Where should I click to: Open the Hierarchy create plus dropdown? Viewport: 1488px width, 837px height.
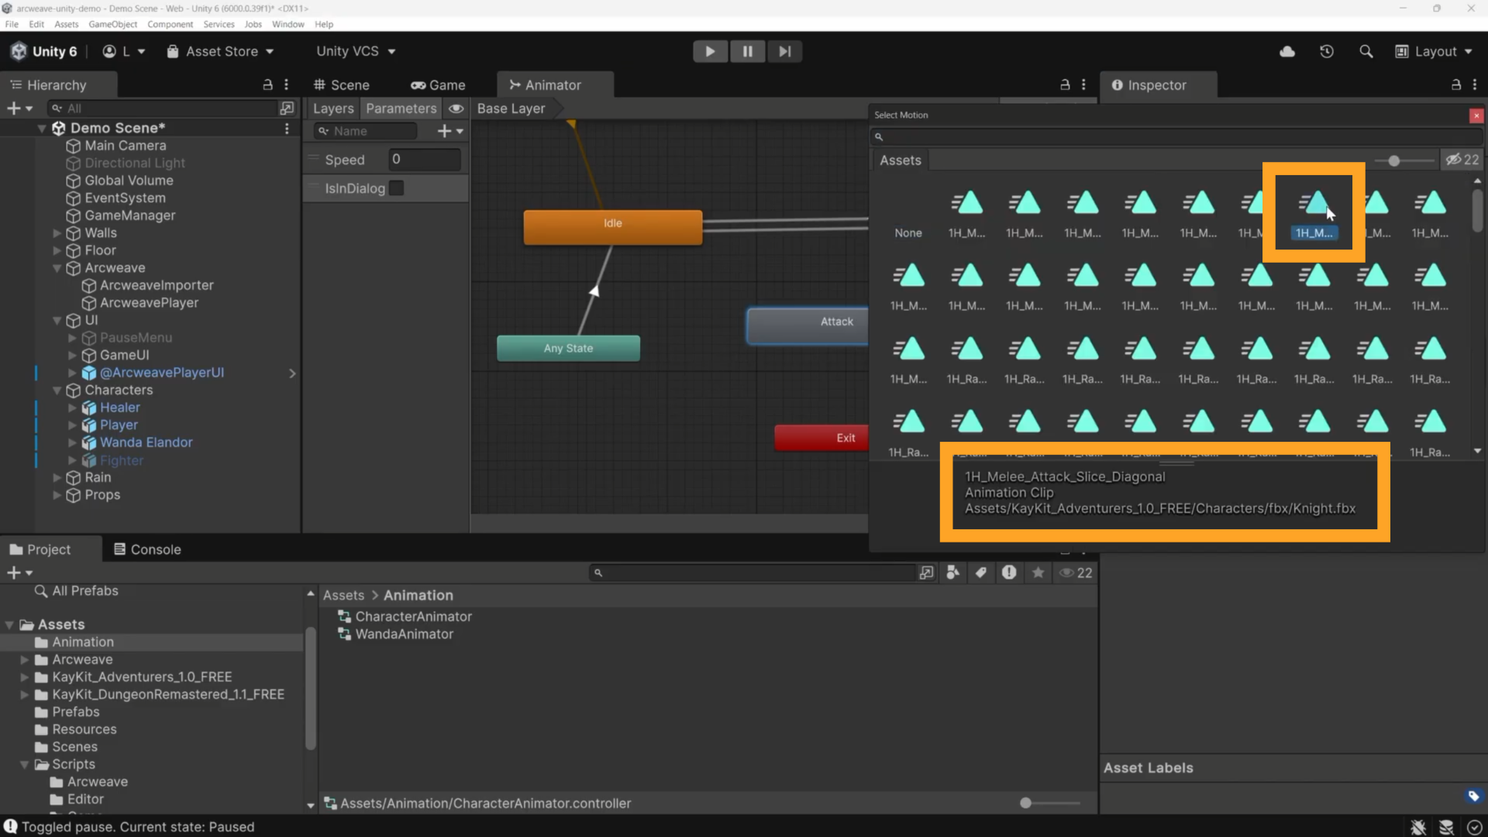(20, 108)
